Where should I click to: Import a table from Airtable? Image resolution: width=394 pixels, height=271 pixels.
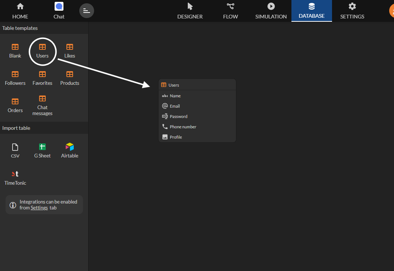(x=70, y=151)
